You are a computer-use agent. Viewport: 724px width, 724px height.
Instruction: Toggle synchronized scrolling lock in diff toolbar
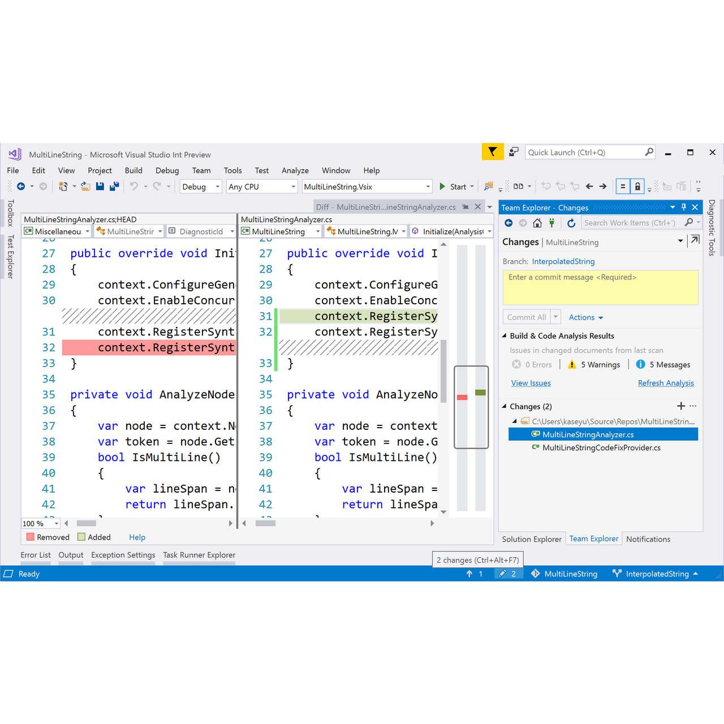[637, 186]
